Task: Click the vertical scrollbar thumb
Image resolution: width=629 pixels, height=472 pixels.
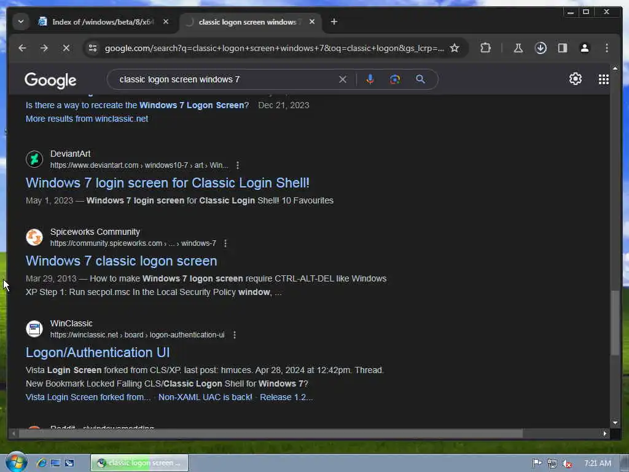Action: tap(615, 323)
